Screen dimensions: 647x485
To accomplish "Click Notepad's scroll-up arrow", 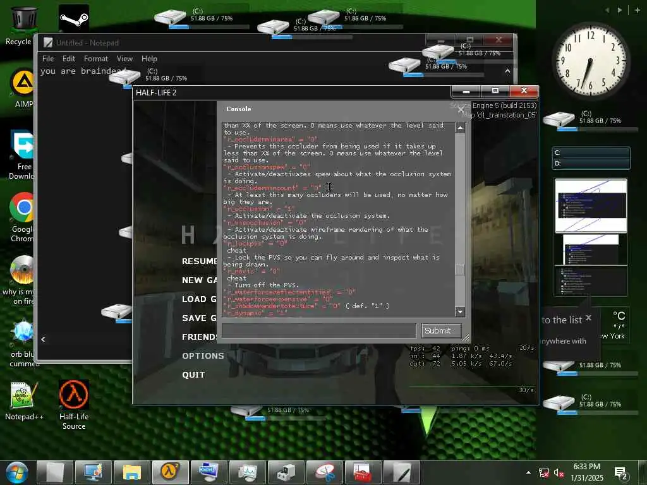I will tap(507, 71).
